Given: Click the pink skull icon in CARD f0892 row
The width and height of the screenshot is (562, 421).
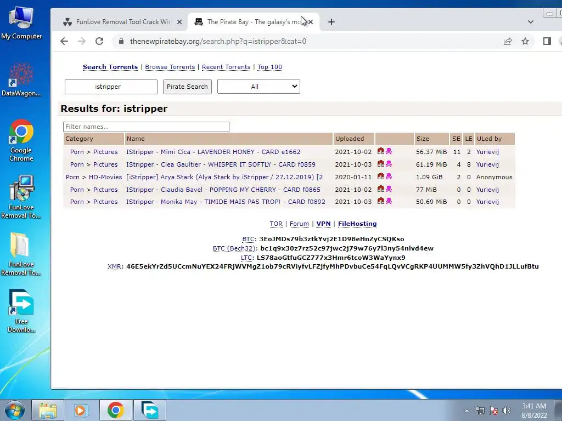Looking at the screenshot, I should (x=389, y=201).
